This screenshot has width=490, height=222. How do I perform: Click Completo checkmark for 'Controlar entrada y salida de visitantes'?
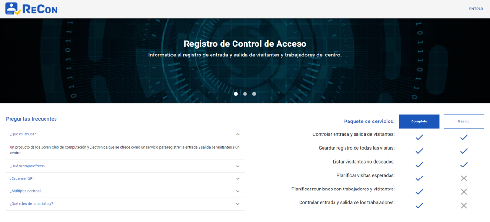(x=419, y=137)
